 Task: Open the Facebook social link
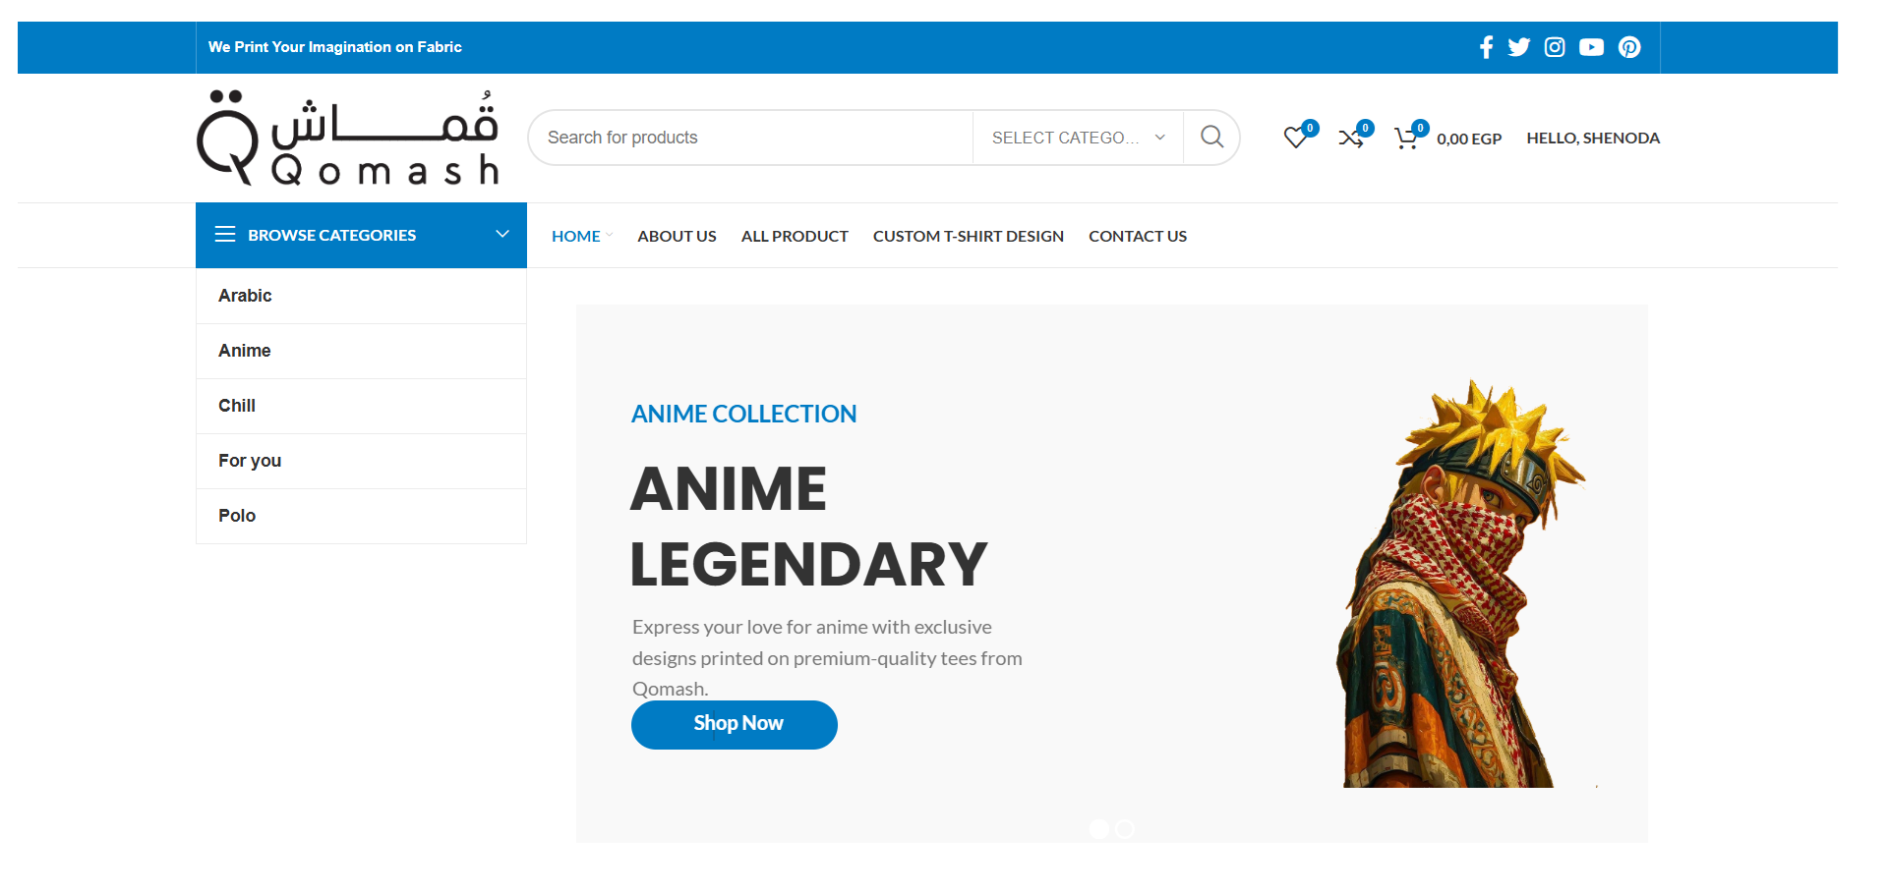(1486, 47)
